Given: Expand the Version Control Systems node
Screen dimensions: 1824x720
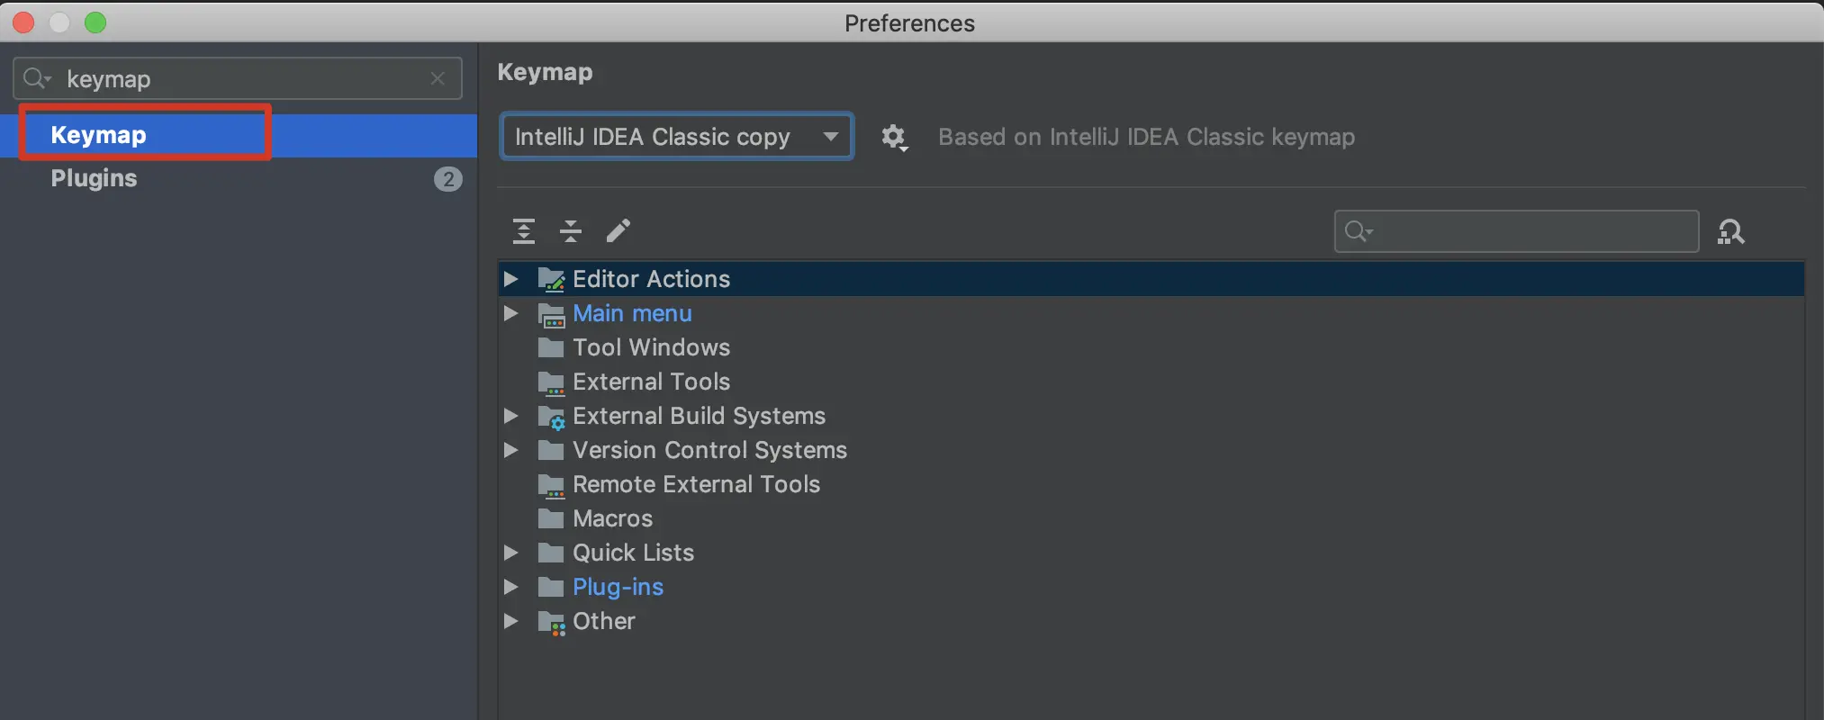Looking at the screenshot, I should coord(510,450).
